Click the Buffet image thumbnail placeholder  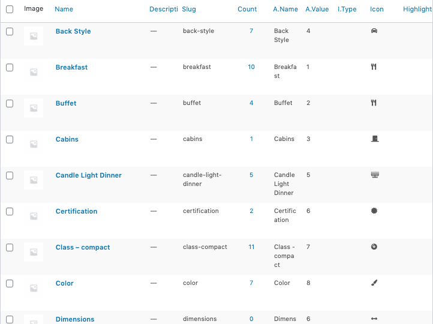34,107
